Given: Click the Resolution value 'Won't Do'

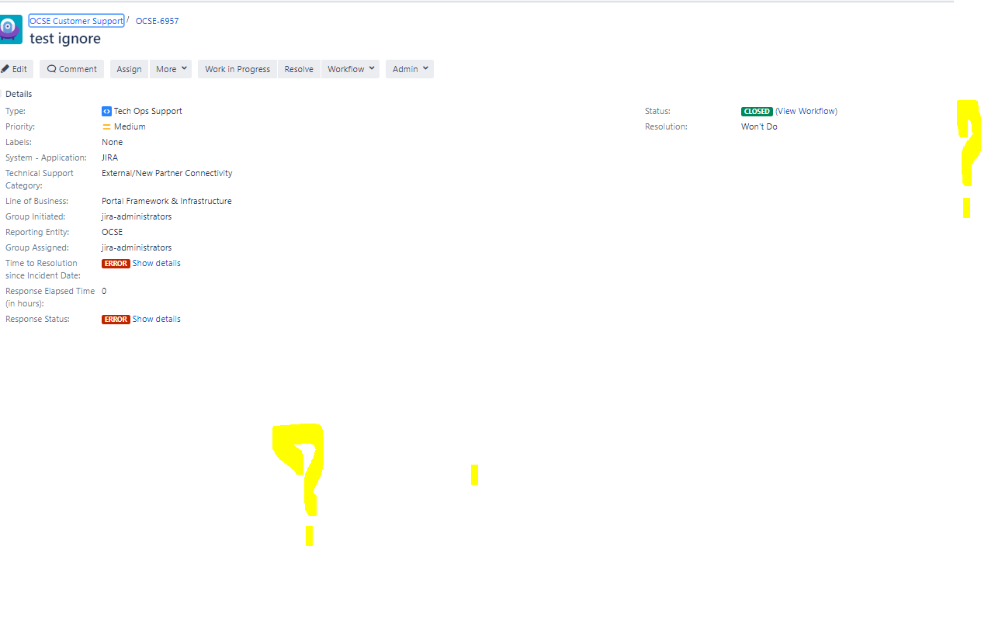Looking at the screenshot, I should click(x=759, y=126).
